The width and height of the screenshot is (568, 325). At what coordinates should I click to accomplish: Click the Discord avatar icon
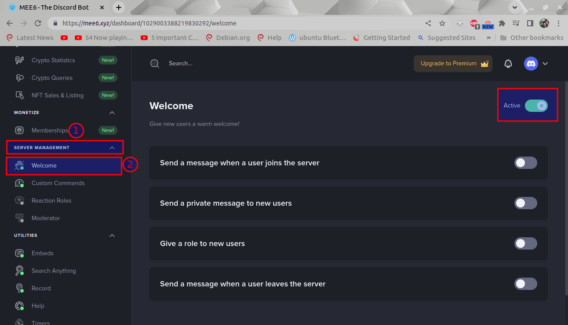(x=531, y=64)
